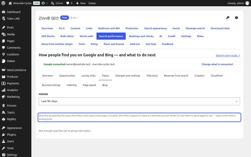Click Change what is connected link
The image size is (251, 157).
pyautogui.click(x=217, y=64)
